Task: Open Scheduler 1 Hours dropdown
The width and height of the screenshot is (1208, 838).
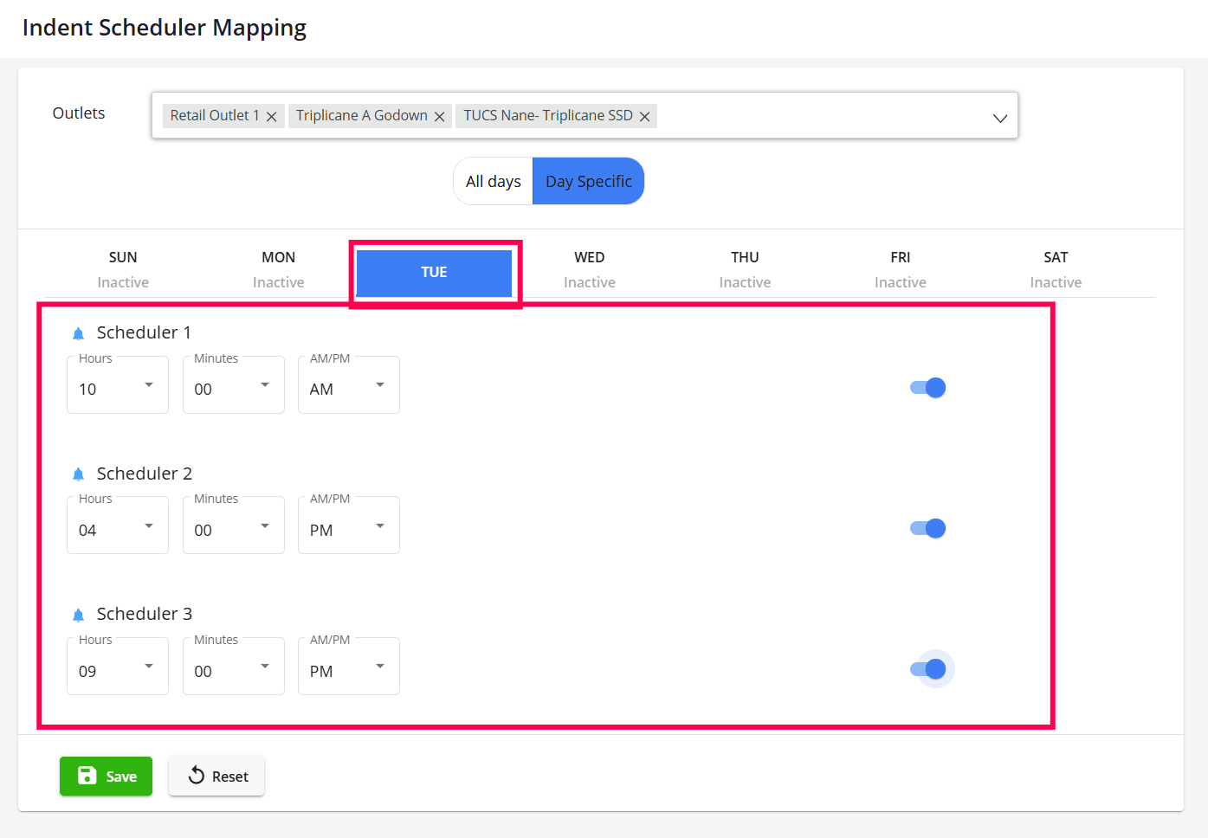Action: 118,385
